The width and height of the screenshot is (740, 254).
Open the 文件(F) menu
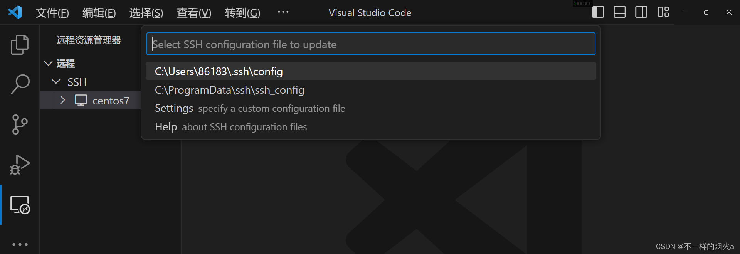[52, 13]
